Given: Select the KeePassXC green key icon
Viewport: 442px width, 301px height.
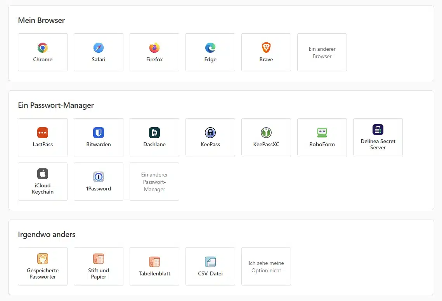Looking at the screenshot, I should [266, 132].
